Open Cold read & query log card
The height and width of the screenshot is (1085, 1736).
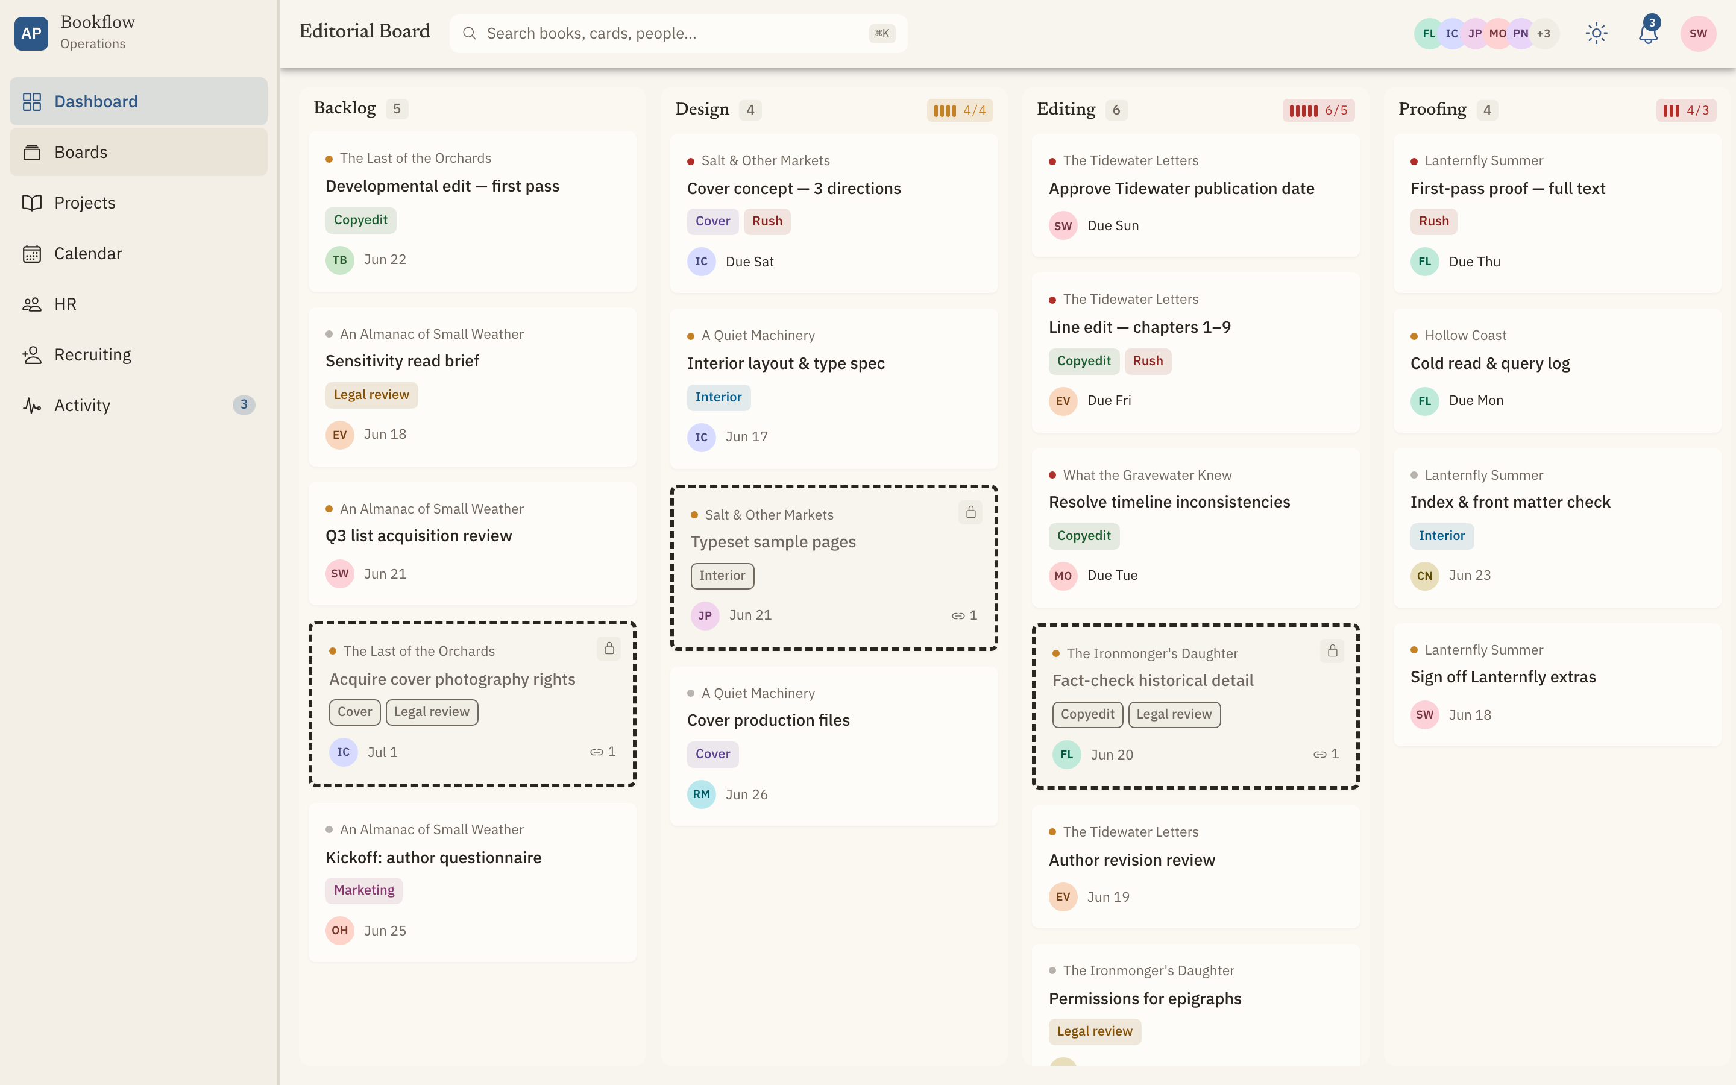(1556, 370)
